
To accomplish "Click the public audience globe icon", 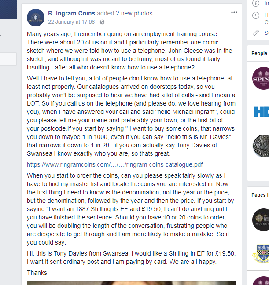I will click(x=103, y=22).
